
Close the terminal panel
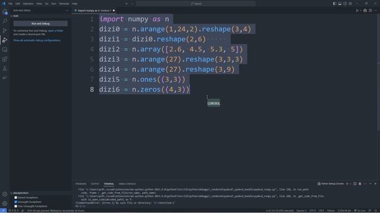tap(375, 184)
